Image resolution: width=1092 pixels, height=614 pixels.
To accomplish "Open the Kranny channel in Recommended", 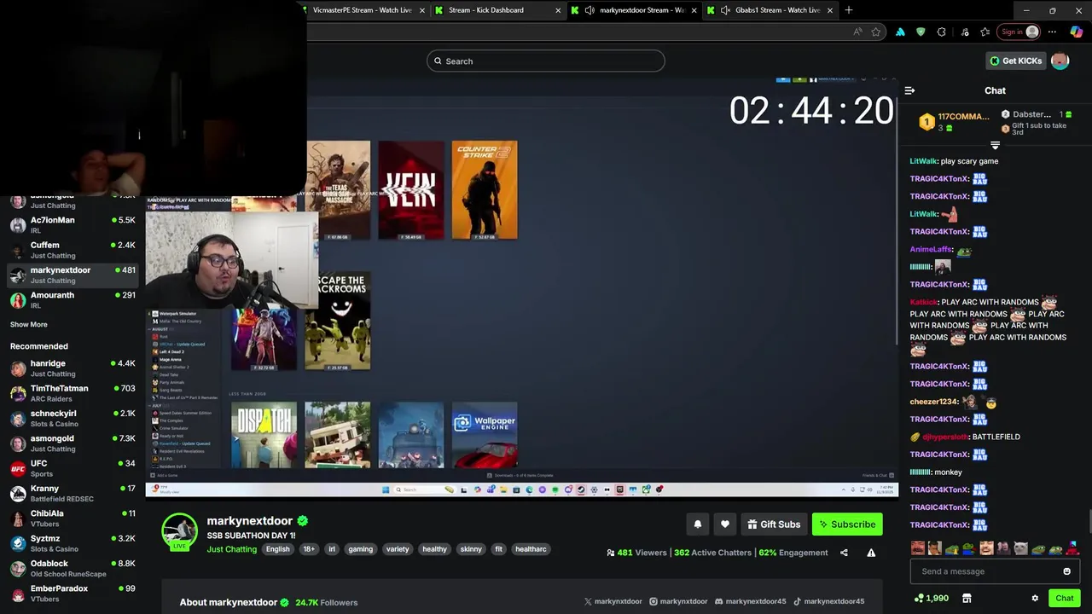I will pyautogui.click(x=73, y=493).
